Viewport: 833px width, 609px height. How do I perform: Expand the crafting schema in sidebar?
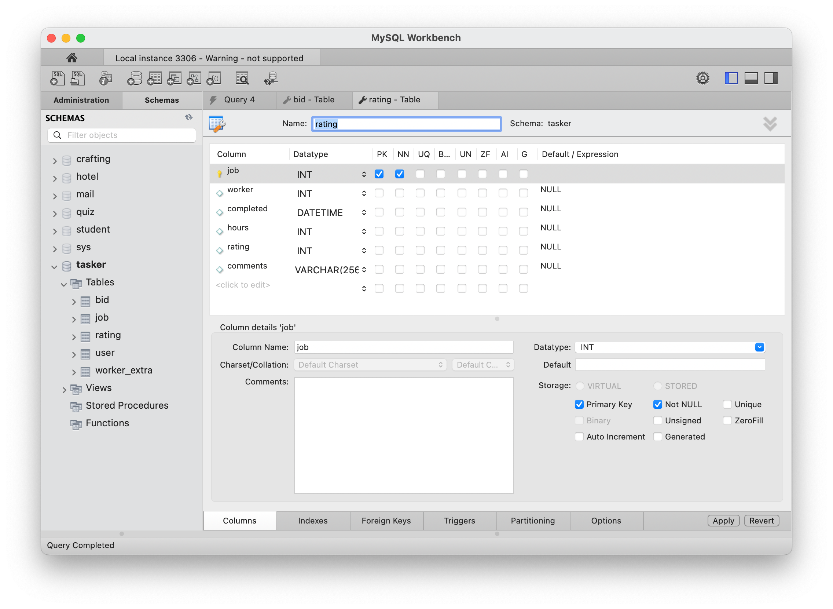point(55,158)
